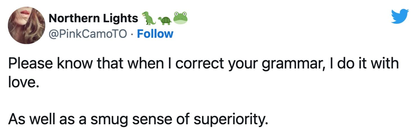Viewport: 419px width, 133px height.
Task: Open the profile picture avatar
Action: pos(26,25)
